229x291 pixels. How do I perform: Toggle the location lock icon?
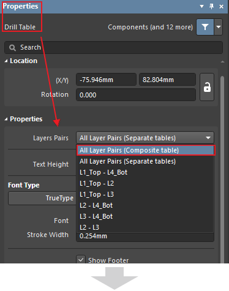tap(207, 87)
